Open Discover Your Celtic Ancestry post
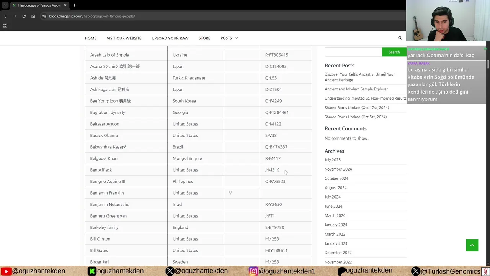This screenshot has width=490, height=276. 359,77
